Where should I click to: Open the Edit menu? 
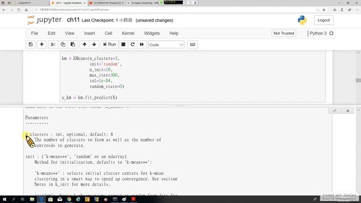51,33
